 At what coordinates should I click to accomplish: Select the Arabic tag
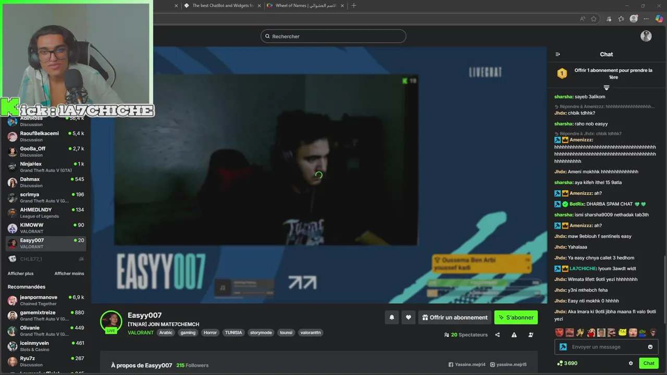point(166,332)
